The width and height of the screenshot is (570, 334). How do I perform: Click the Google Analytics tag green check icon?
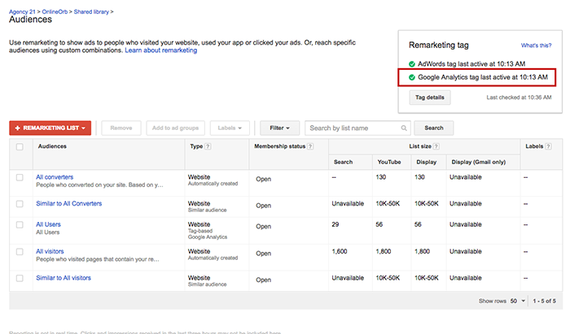point(412,77)
